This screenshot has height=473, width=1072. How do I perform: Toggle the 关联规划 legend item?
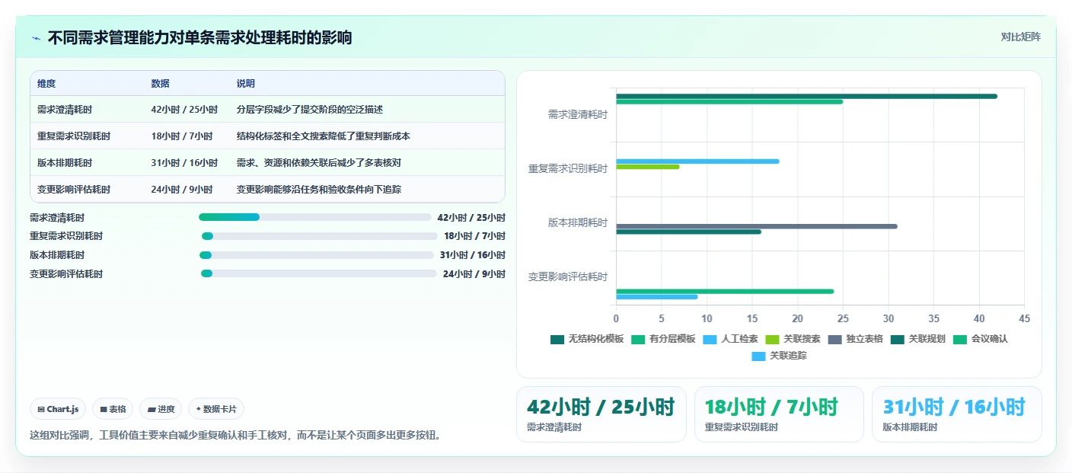tap(917, 339)
